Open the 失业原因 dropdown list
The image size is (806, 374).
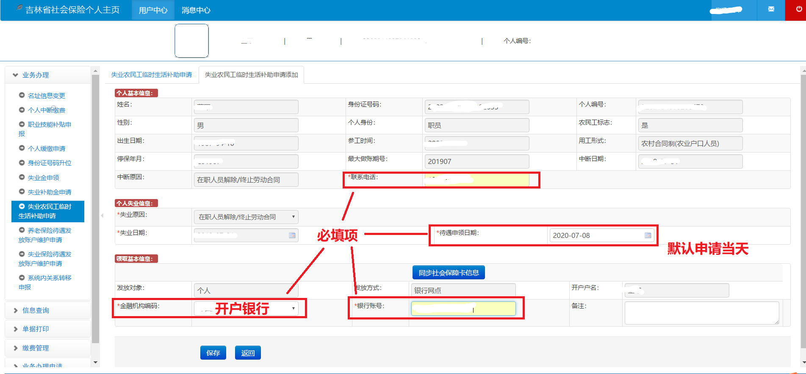click(246, 217)
